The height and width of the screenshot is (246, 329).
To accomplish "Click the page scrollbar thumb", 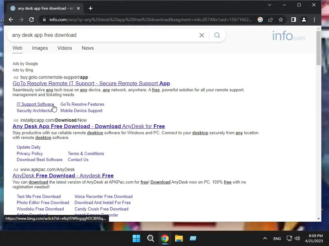I will click(x=318, y=48).
